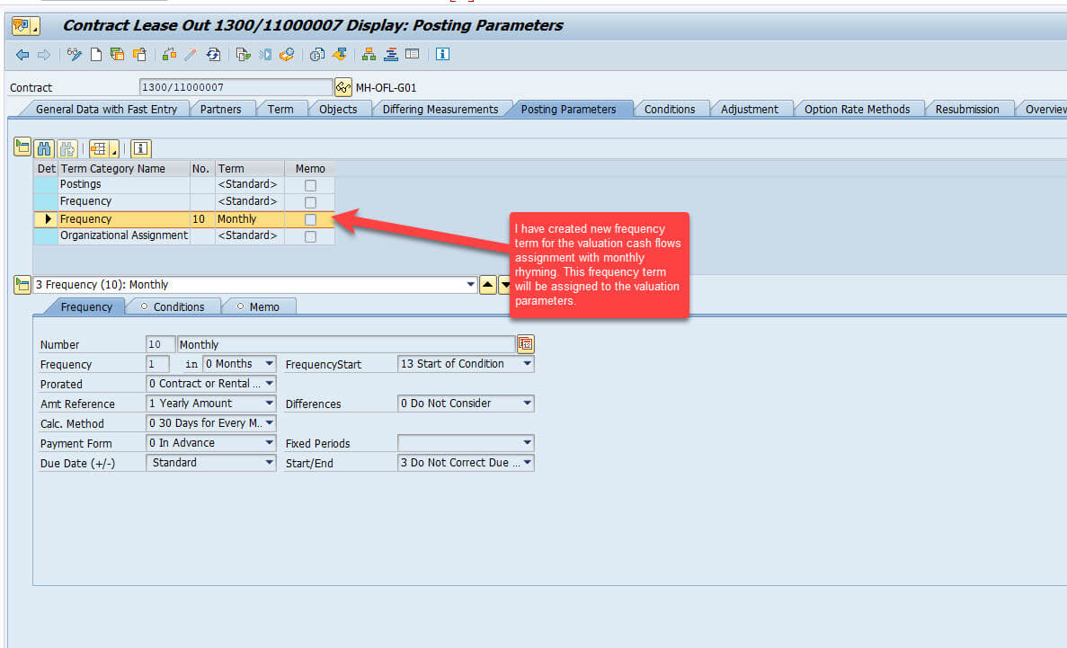Expand the Amt Reference Yearly Amount dropdown
The height and width of the screenshot is (648, 1067).
tap(269, 404)
